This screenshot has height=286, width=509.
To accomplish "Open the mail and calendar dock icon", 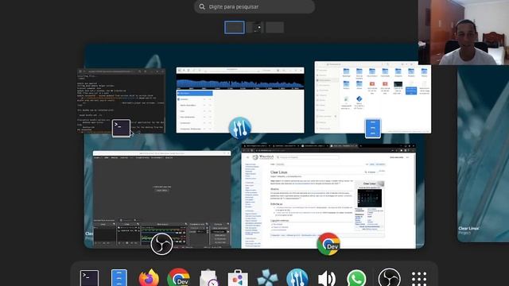I will 208,278.
